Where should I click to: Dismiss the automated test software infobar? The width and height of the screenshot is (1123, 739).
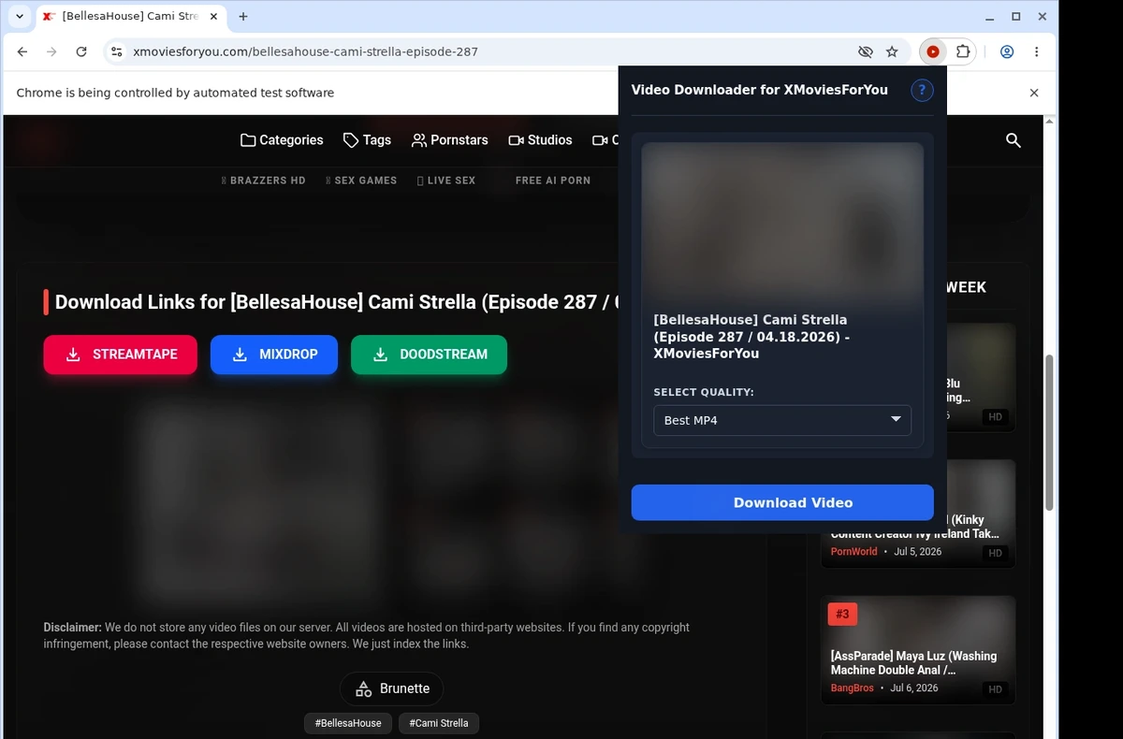(x=1034, y=93)
